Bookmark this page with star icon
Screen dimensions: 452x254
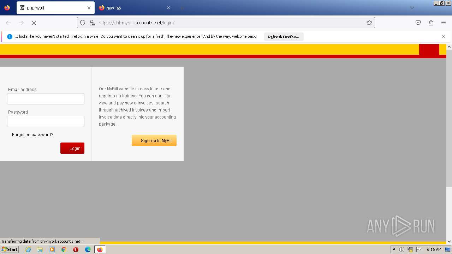(369, 23)
